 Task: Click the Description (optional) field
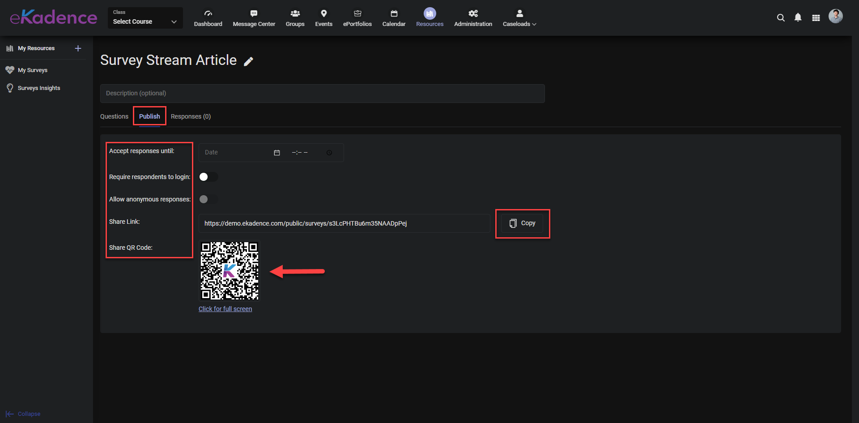322,94
